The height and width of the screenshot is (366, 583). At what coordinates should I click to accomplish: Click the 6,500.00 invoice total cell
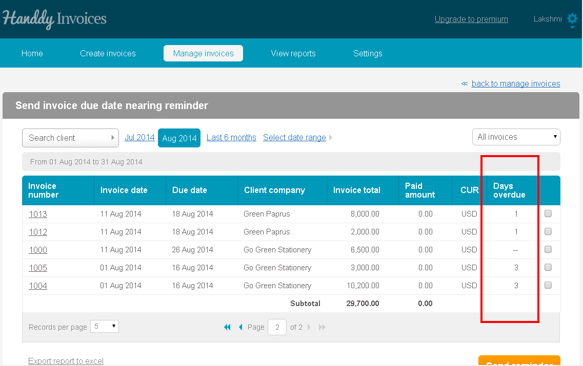point(365,249)
